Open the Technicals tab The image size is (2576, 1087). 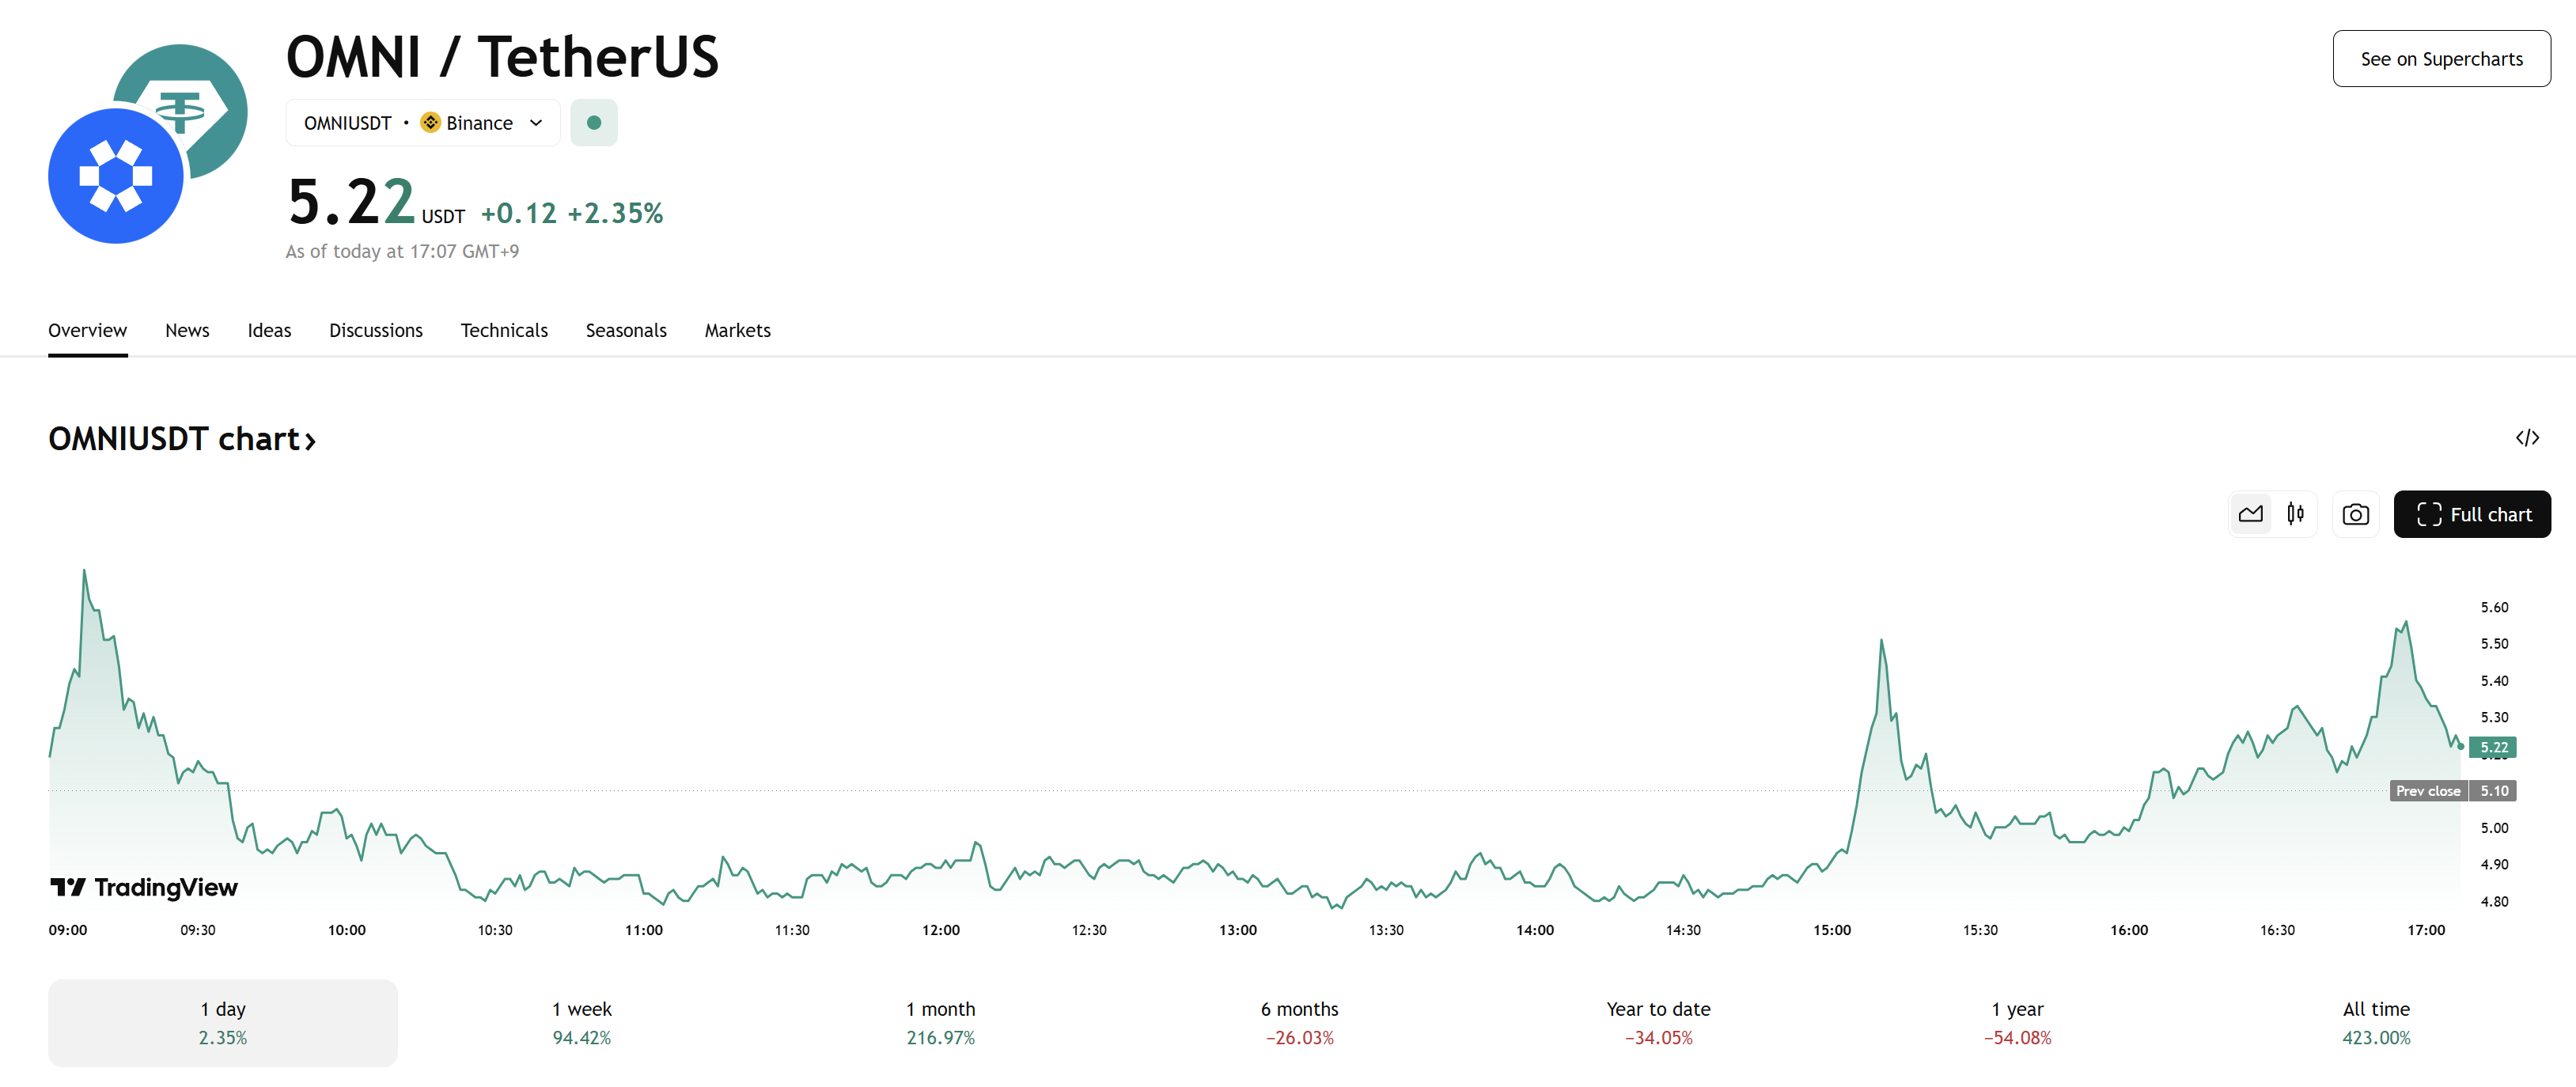pyautogui.click(x=504, y=330)
